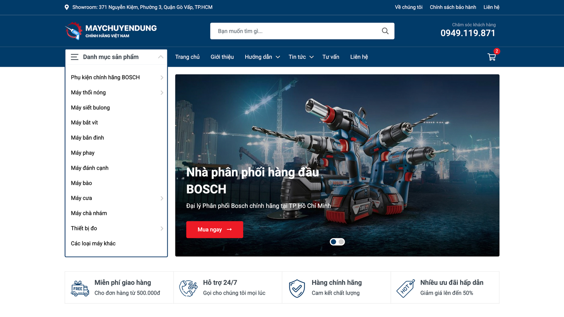
Task: Click the HOT price tag icon
Action: pyautogui.click(x=405, y=288)
